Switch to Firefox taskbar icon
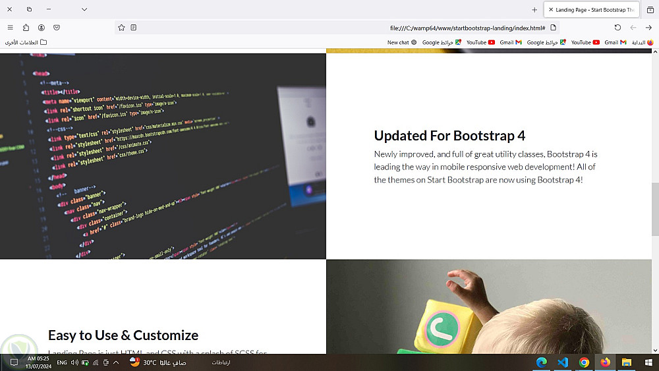The image size is (659, 371). click(x=605, y=362)
